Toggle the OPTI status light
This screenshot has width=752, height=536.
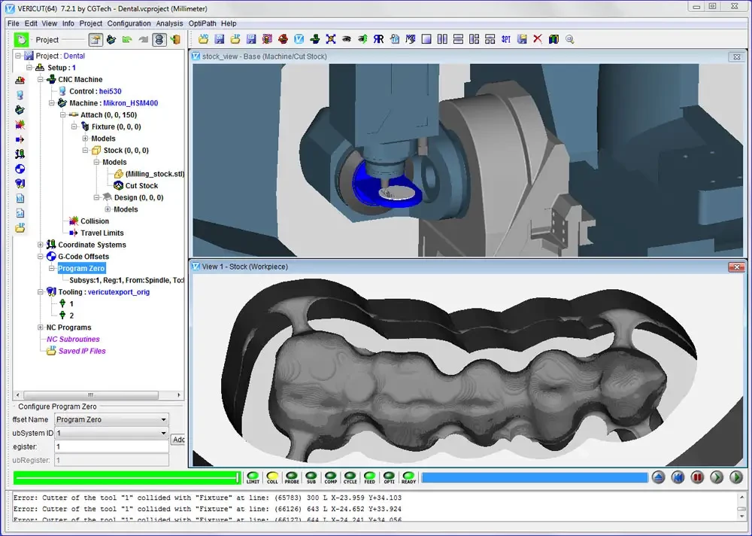(x=389, y=477)
